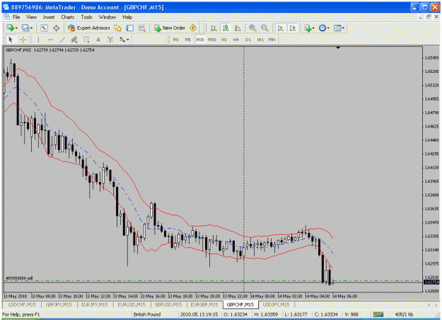
Task: Toggle the Expert Advisors button
Action: (89, 28)
